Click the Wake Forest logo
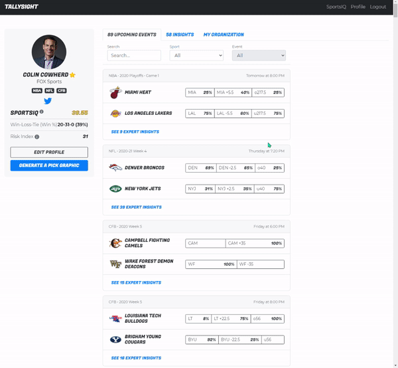The height and width of the screenshot is (368, 398). [x=115, y=264]
